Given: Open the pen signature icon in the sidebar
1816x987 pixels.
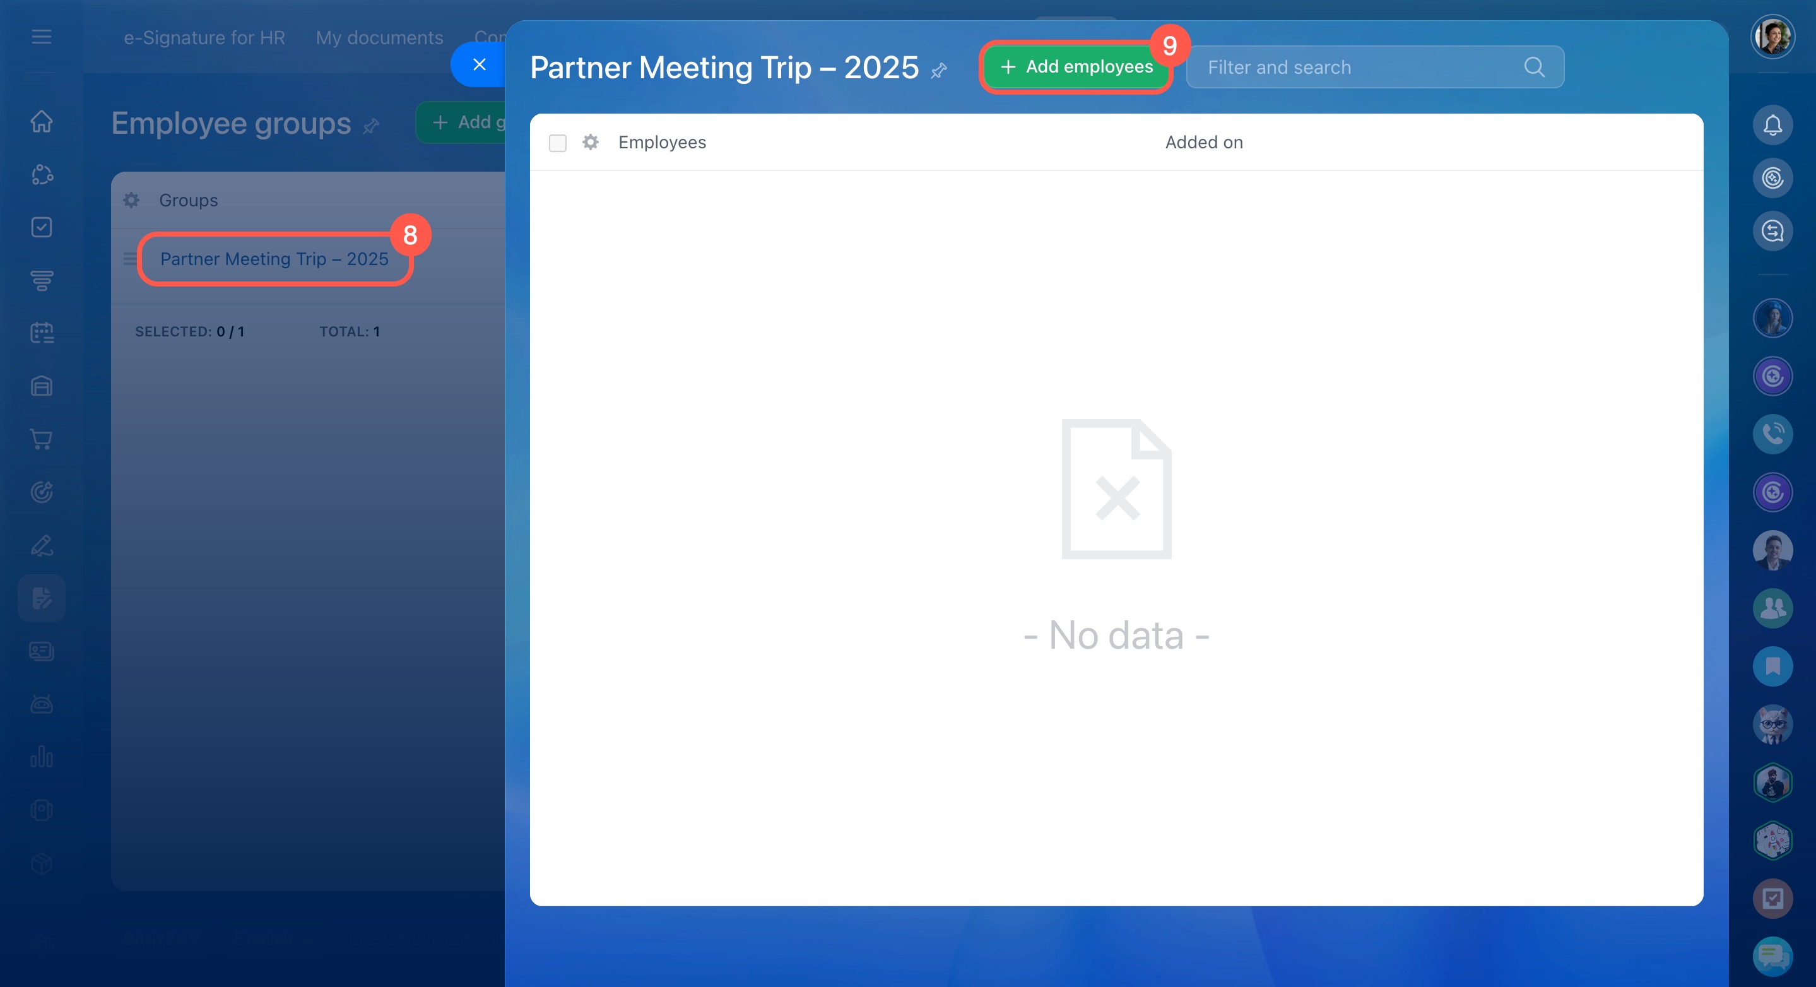Looking at the screenshot, I should (x=42, y=545).
